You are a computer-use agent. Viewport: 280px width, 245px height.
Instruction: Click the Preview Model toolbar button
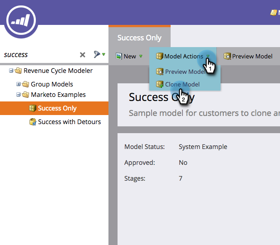pyautogui.click(x=248, y=56)
